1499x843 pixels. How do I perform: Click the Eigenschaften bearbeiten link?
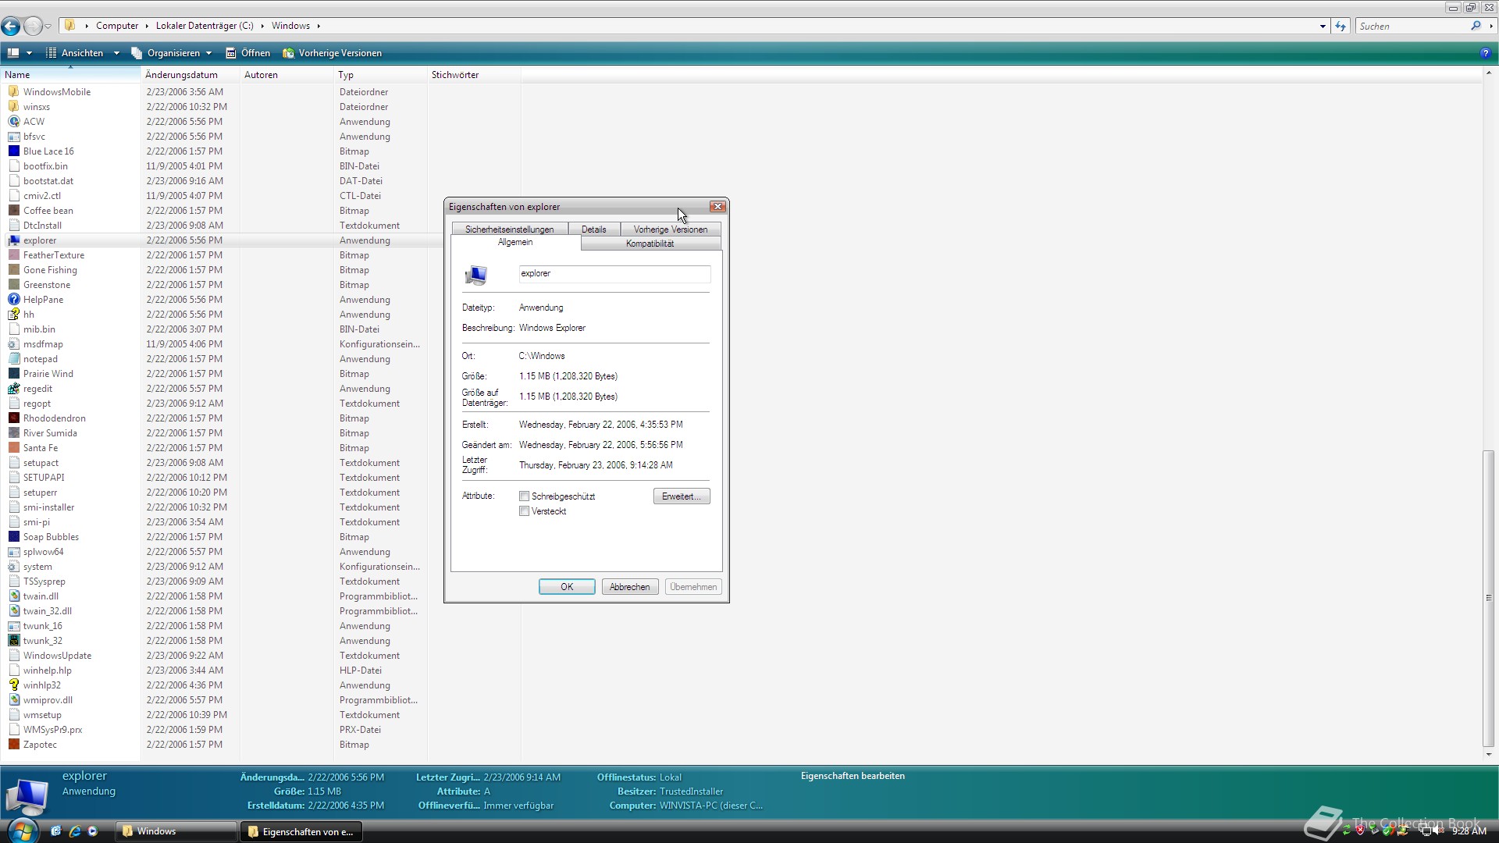[x=853, y=776]
